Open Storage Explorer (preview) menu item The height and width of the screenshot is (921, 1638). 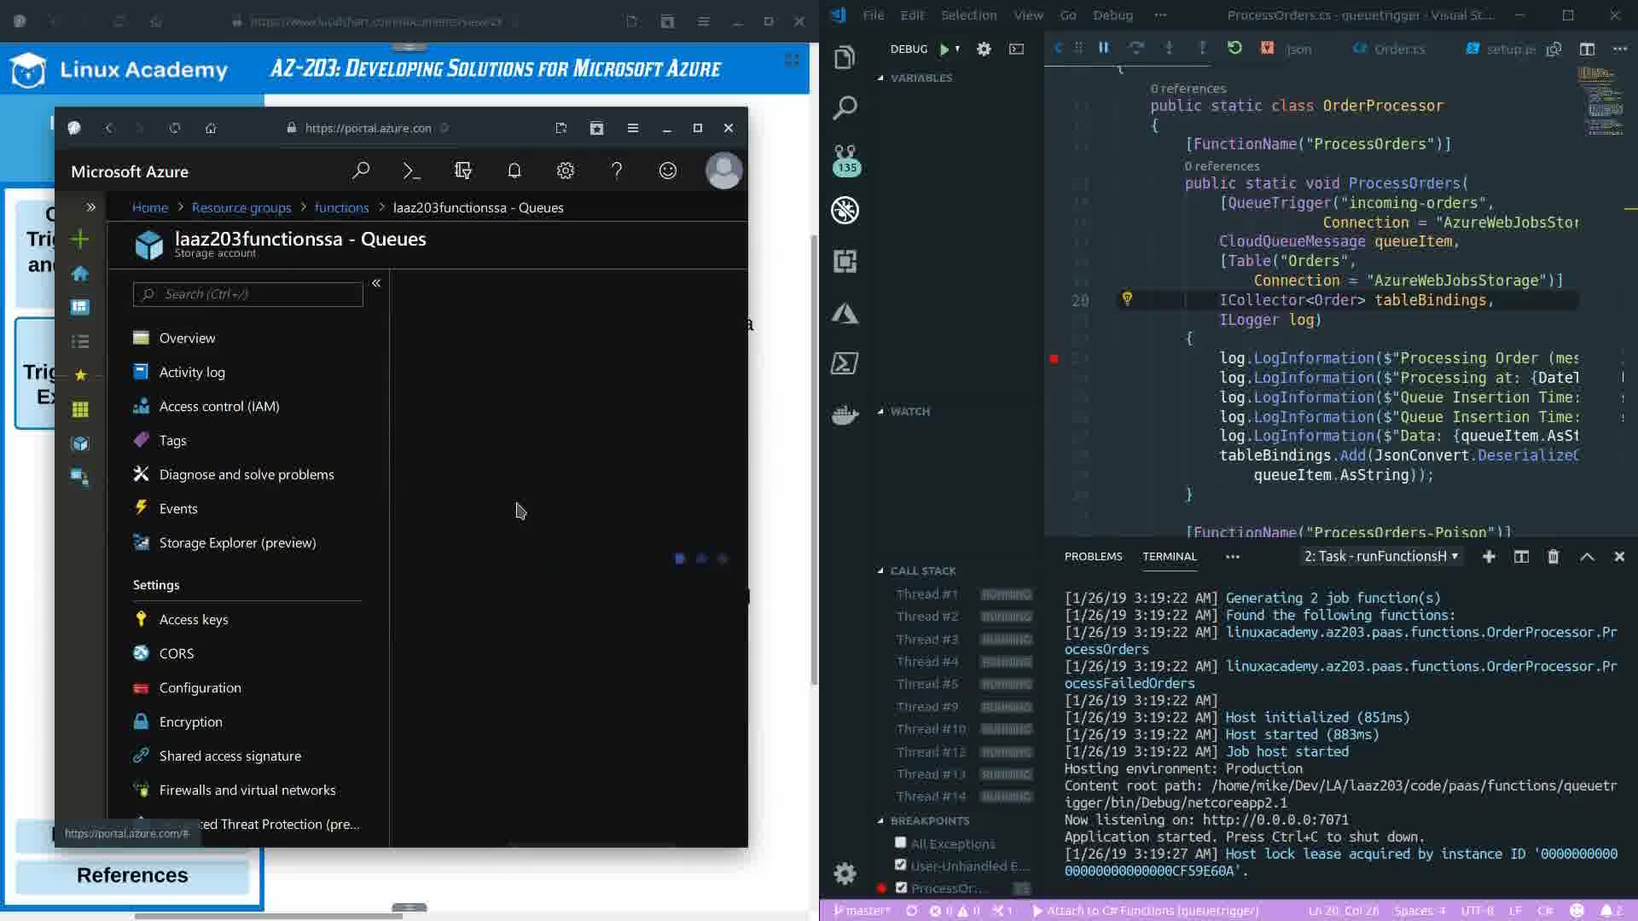237,543
